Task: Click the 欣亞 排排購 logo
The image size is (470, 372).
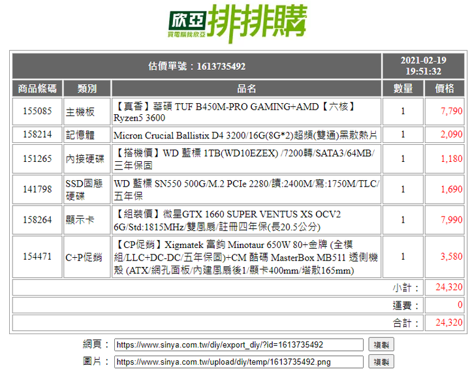Action: [238, 23]
